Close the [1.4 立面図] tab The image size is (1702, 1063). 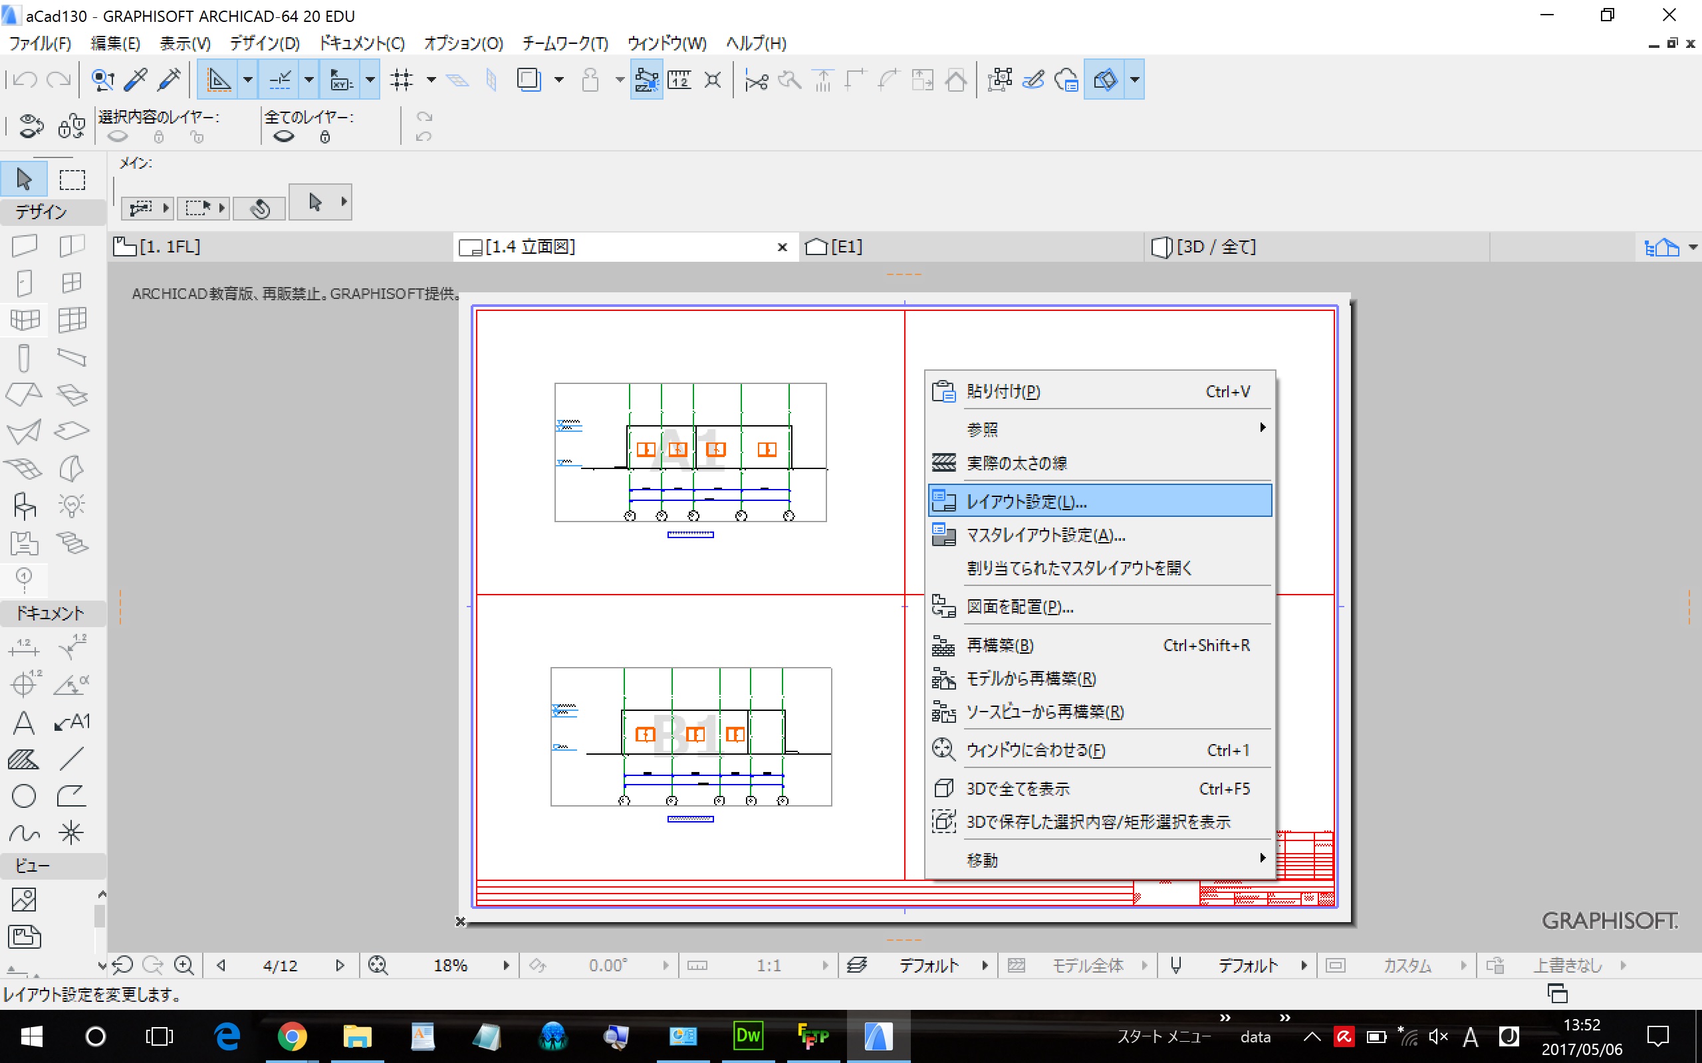coord(781,247)
